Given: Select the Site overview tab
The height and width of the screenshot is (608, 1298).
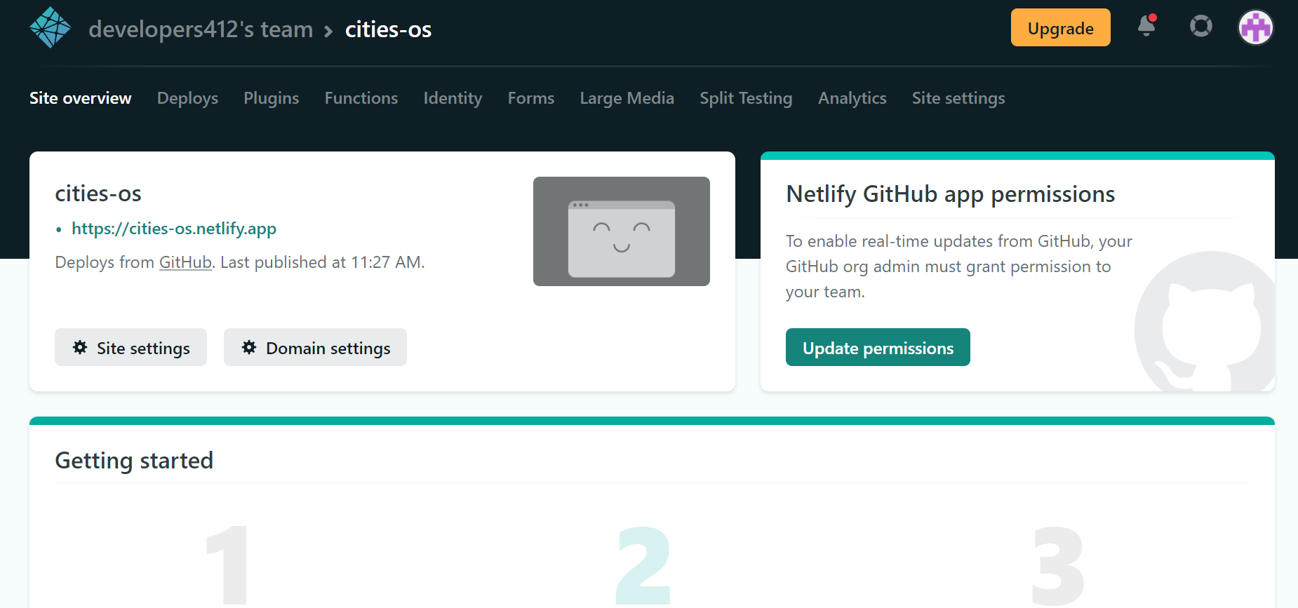Looking at the screenshot, I should coord(81,98).
